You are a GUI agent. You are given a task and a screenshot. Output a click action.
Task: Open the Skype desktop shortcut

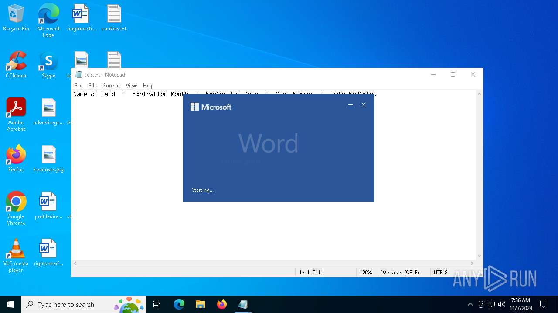point(48,65)
